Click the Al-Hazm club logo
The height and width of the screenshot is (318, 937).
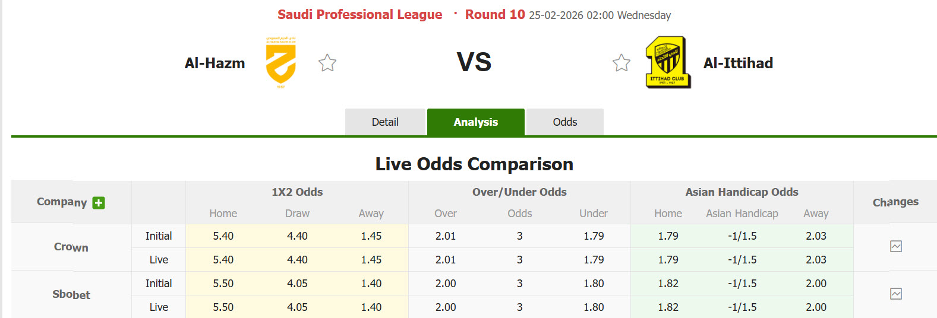[280, 63]
